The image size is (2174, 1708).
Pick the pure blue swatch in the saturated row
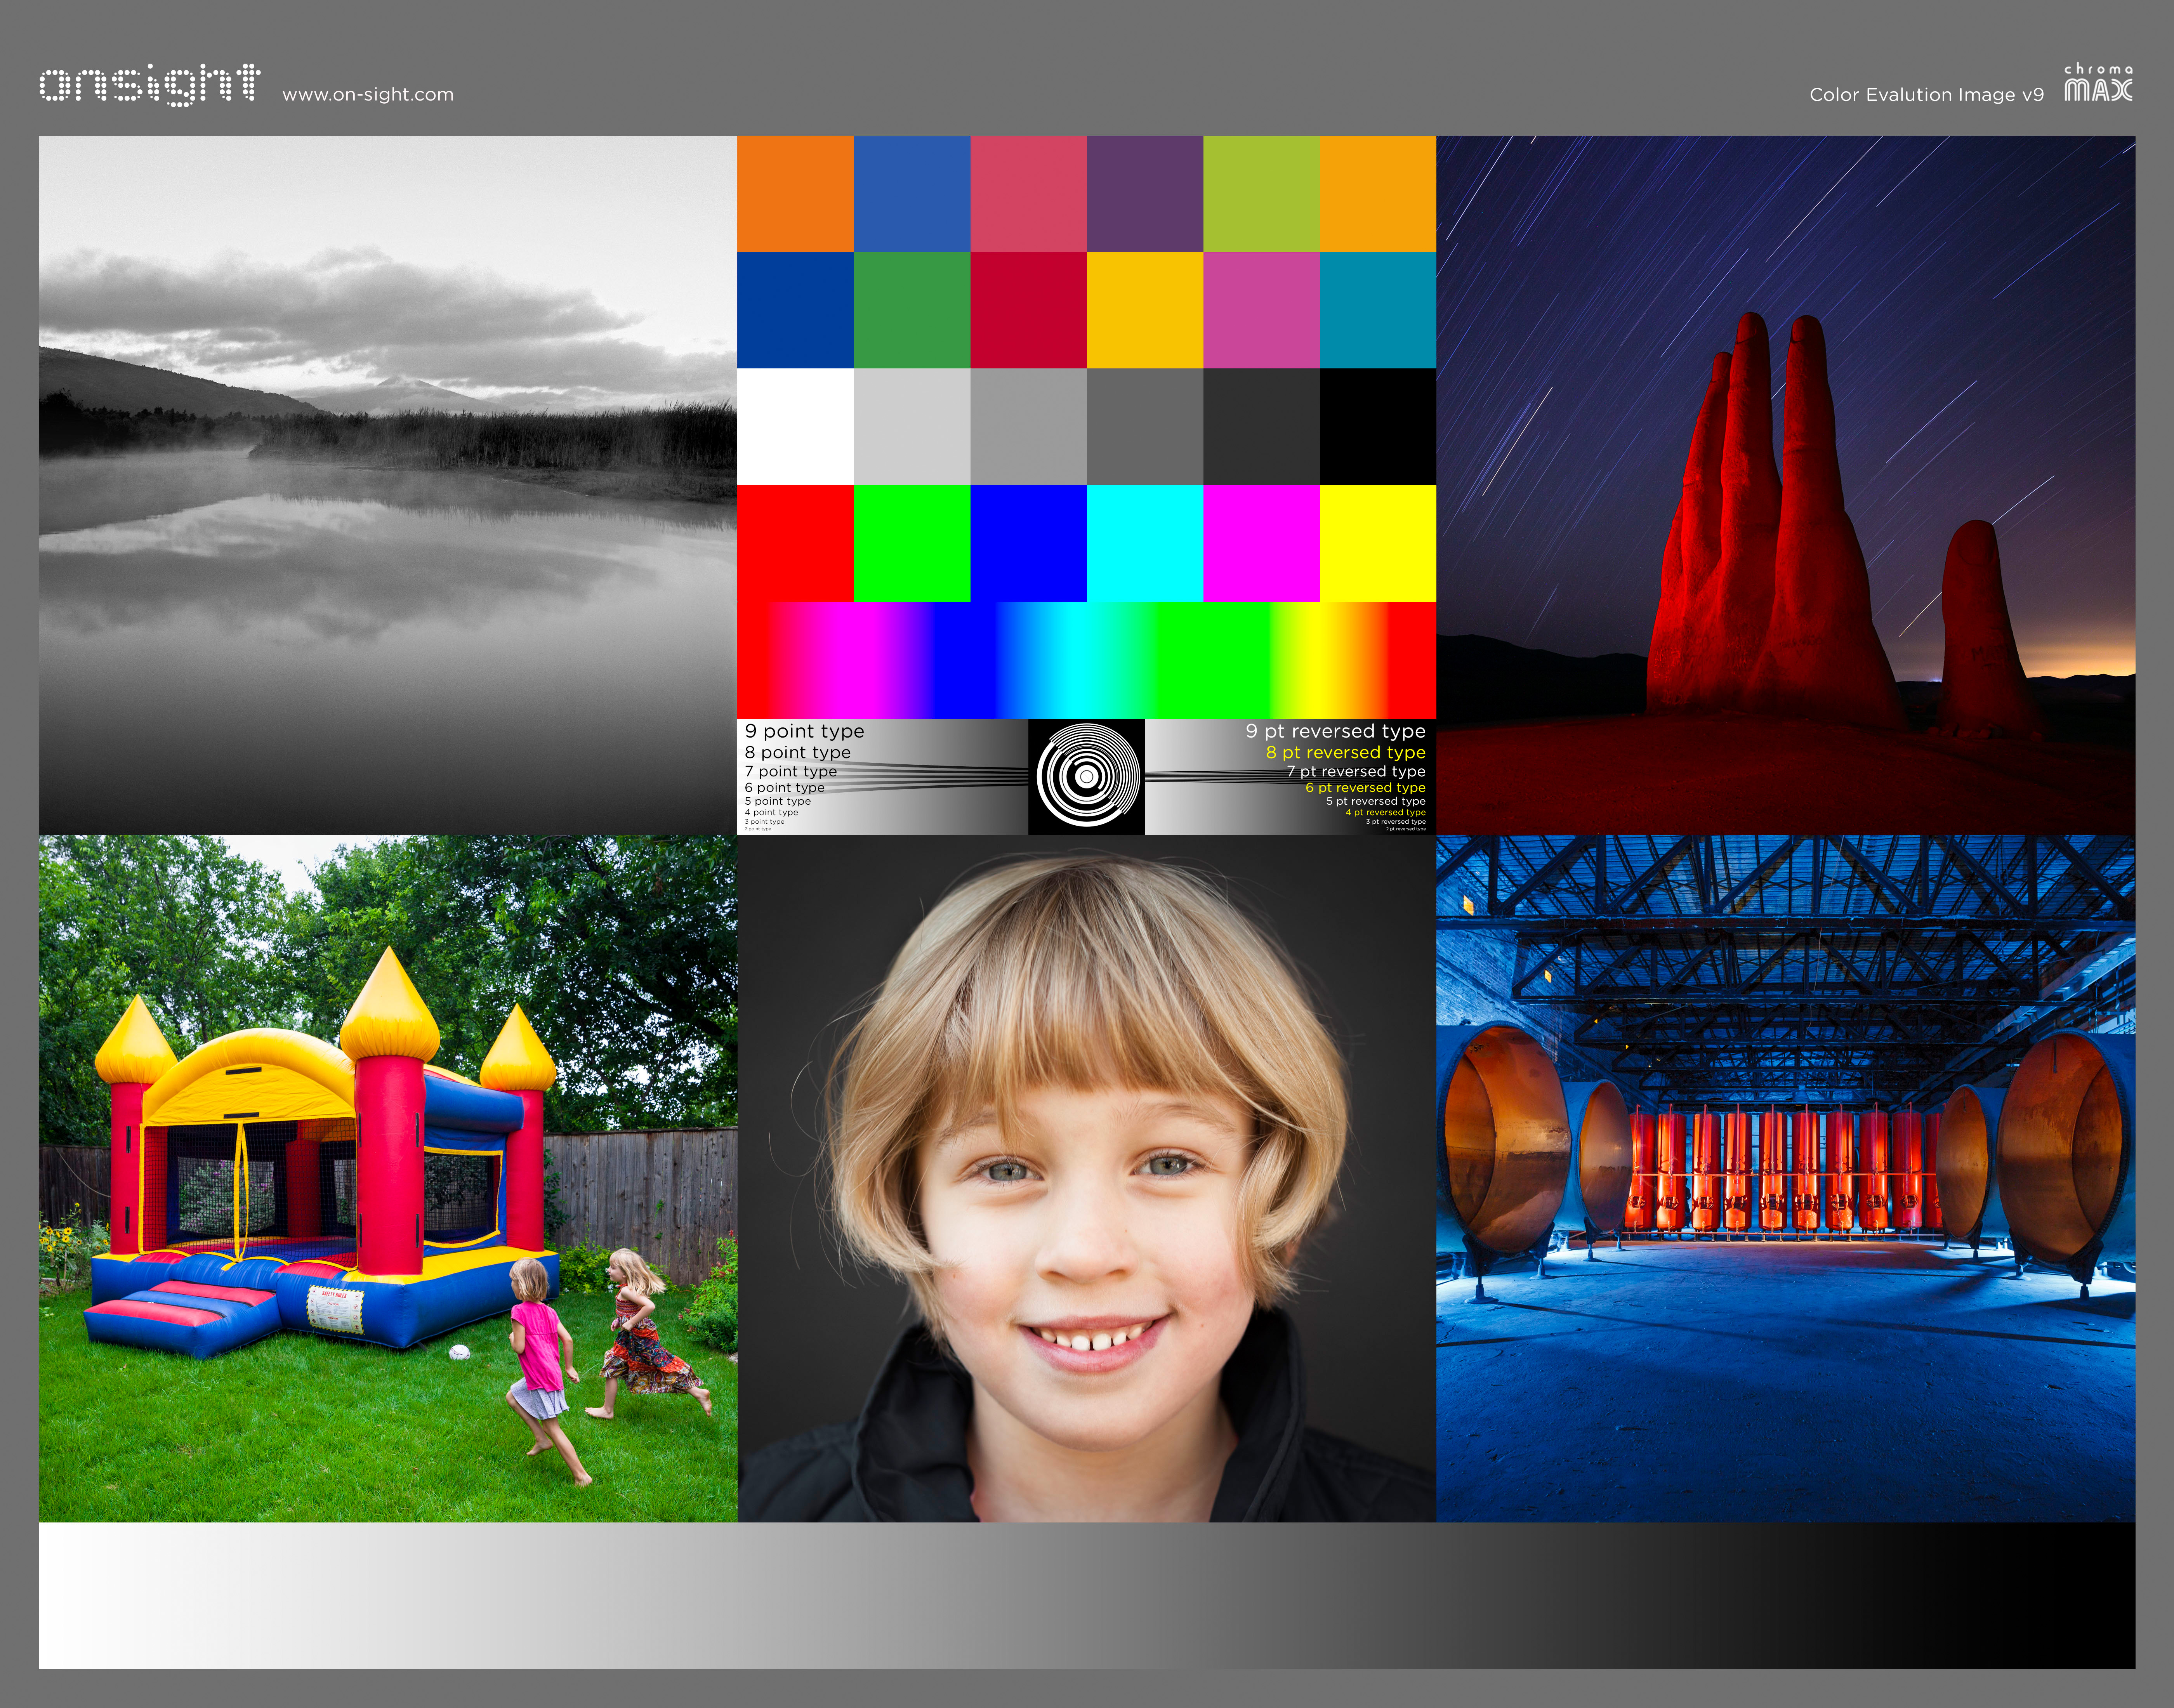(x=1029, y=543)
